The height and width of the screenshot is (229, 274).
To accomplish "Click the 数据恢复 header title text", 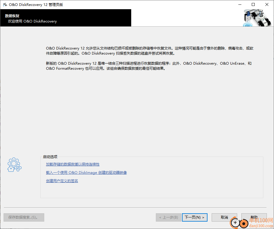I will coord(12,16).
